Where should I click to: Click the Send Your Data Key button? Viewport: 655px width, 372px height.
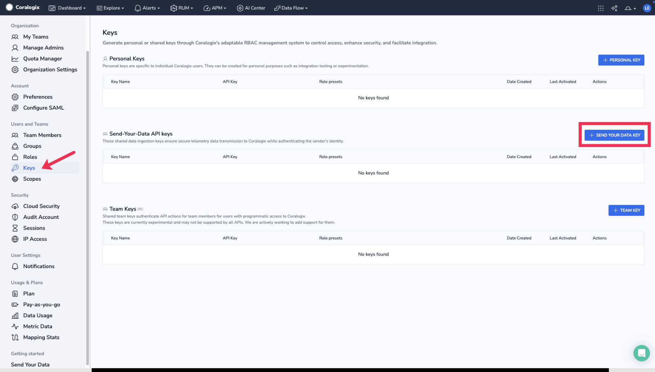[614, 135]
